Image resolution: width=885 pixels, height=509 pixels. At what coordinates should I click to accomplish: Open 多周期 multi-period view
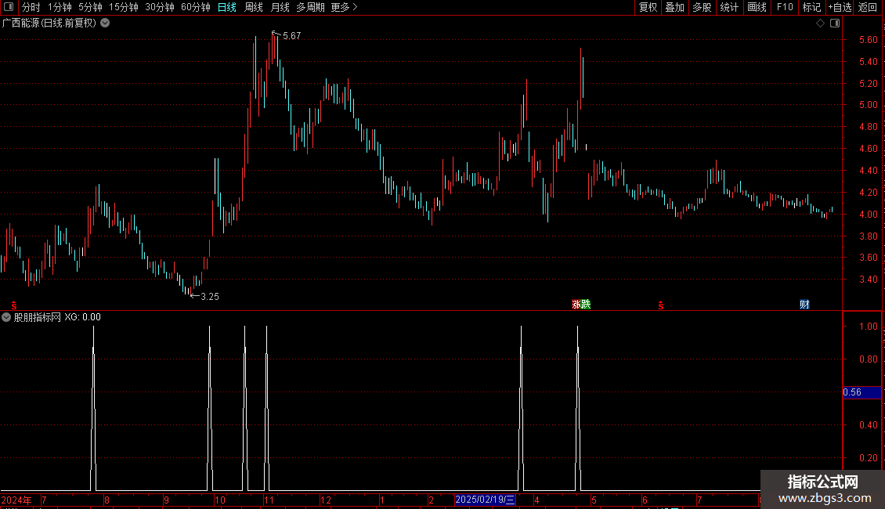pos(310,7)
